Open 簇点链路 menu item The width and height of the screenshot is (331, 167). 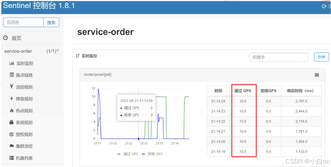[x=24, y=75]
